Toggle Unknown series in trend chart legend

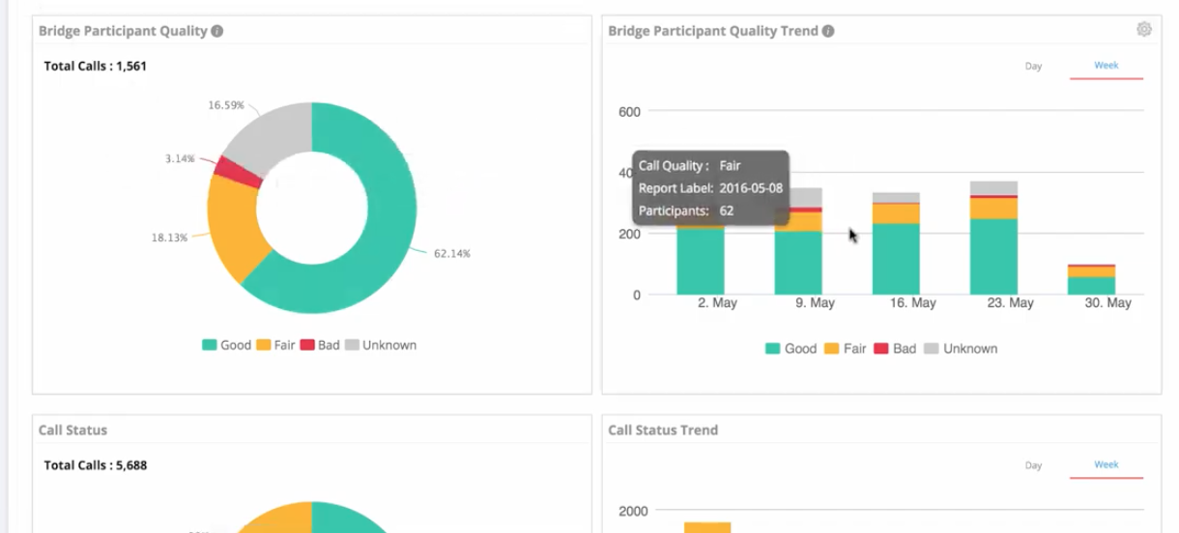(x=961, y=349)
